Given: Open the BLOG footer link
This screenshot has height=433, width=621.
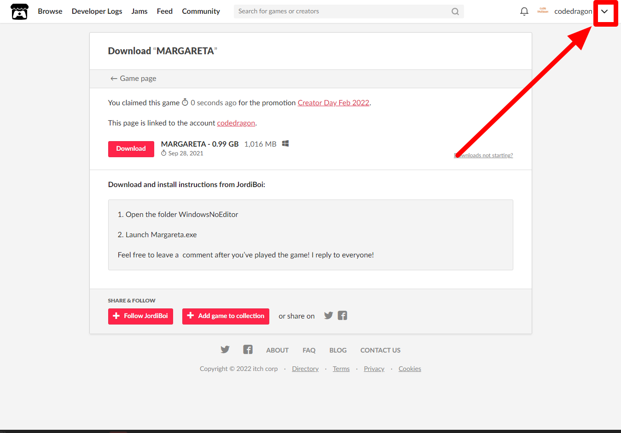Looking at the screenshot, I should pyautogui.click(x=338, y=350).
